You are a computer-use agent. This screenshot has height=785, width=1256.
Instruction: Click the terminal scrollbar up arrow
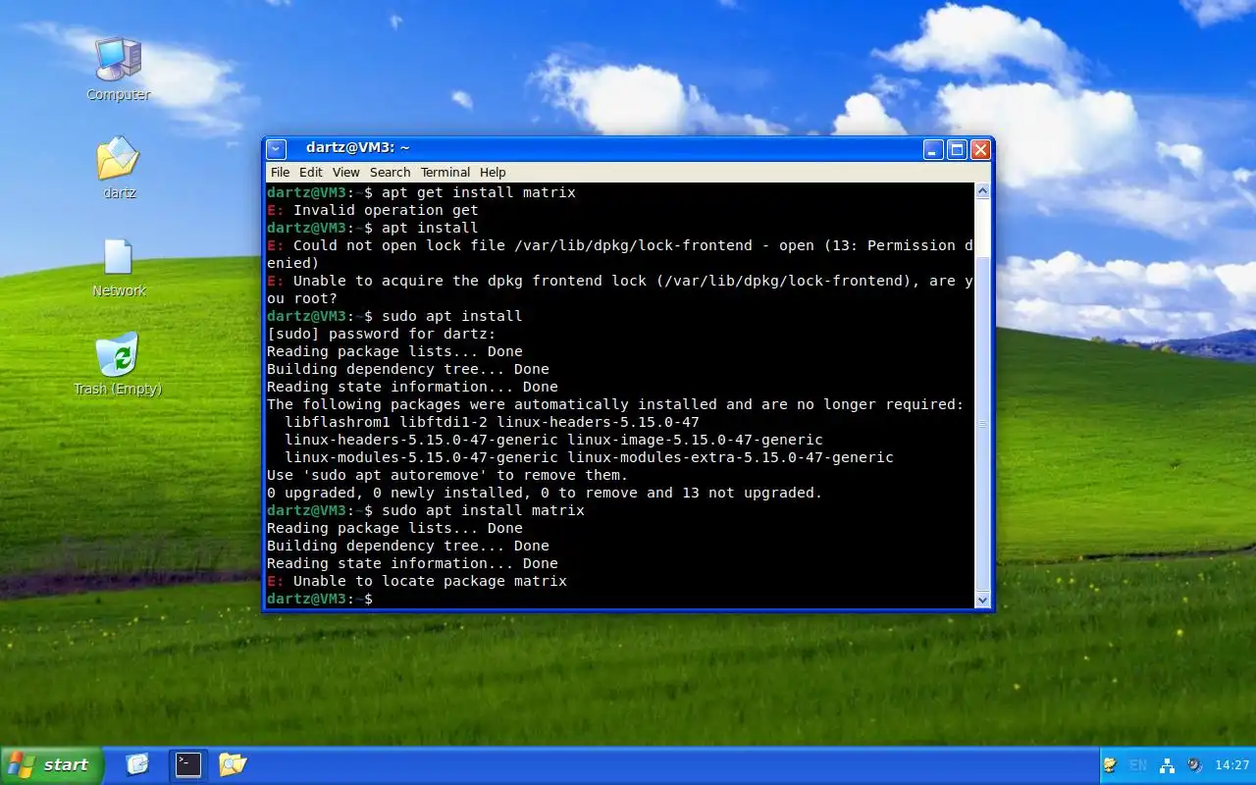(x=982, y=191)
